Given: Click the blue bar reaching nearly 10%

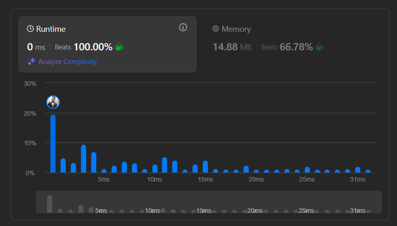Looking at the screenshot, I should point(83,158).
